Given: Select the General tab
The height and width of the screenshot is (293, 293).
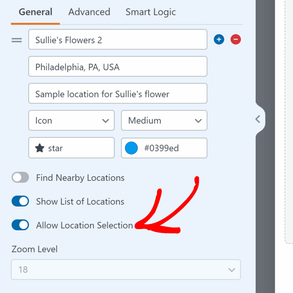Looking at the screenshot, I should [x=35, y=12].
